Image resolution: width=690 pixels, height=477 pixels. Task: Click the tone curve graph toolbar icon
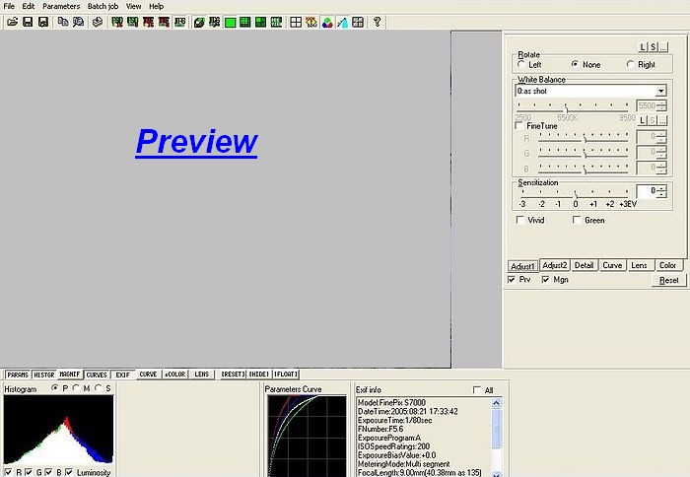[342, 22]
